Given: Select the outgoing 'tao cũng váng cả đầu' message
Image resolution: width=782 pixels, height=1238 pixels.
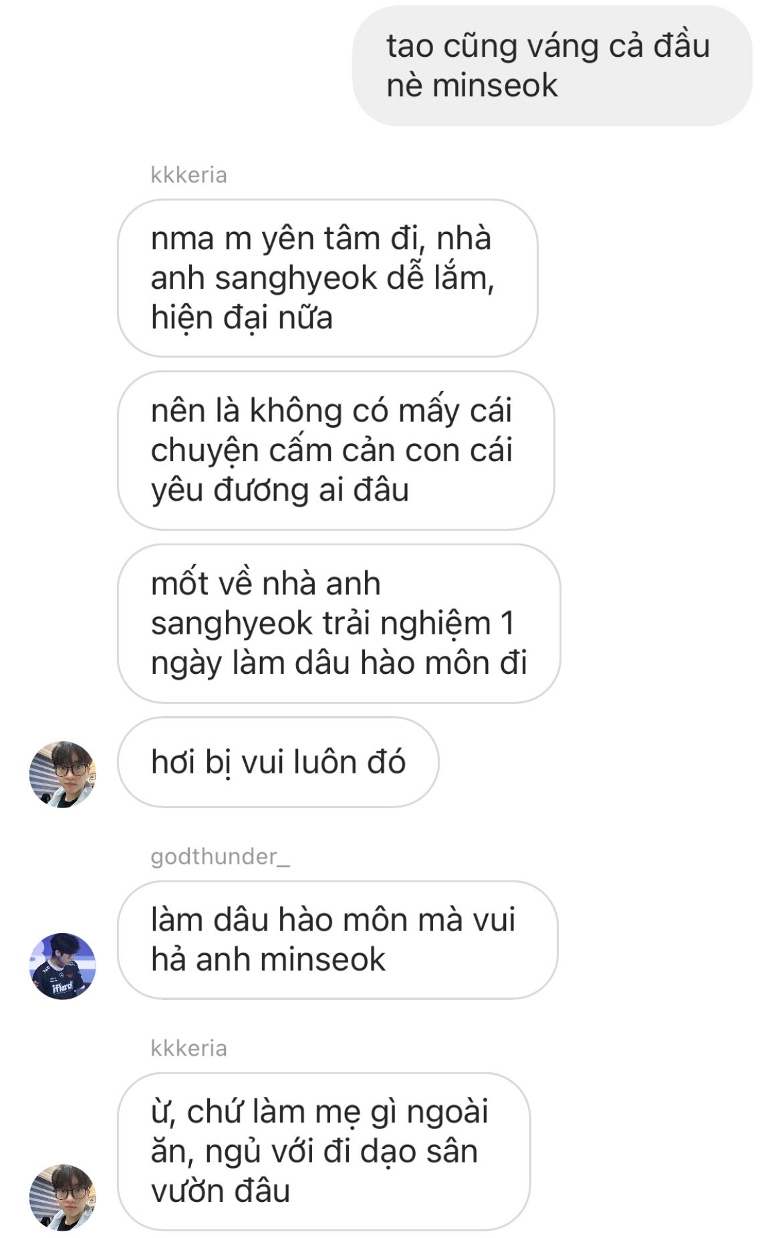Looking at the screenshot, I should click(x=552, y=66).
